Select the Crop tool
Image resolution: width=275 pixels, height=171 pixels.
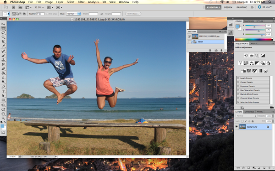pyautogui.click(x=3, y=41)
